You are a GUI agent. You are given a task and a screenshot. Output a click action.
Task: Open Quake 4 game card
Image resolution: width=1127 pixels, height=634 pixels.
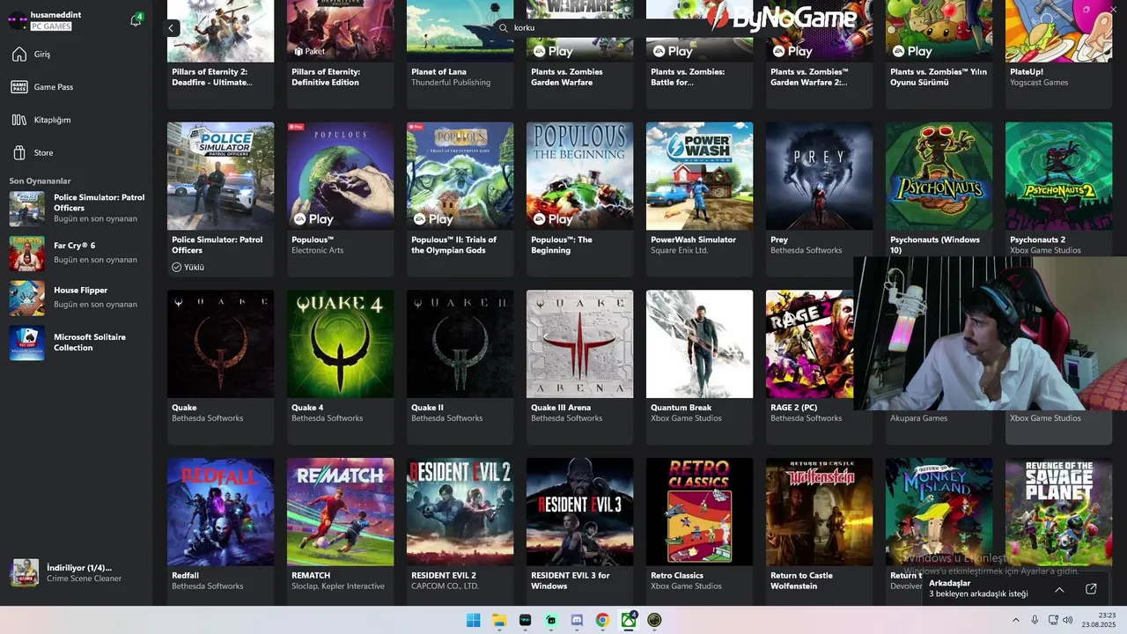tap(340, 367)
